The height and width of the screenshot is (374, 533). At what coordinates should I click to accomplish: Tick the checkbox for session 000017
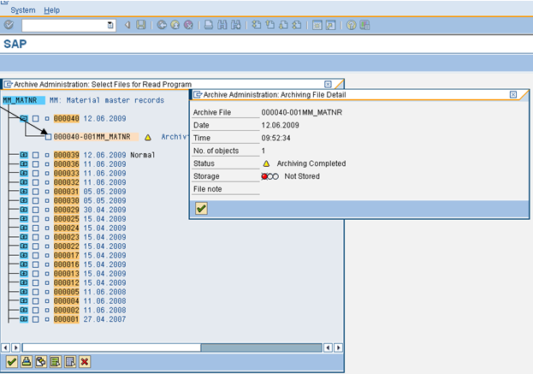[35, 255]
